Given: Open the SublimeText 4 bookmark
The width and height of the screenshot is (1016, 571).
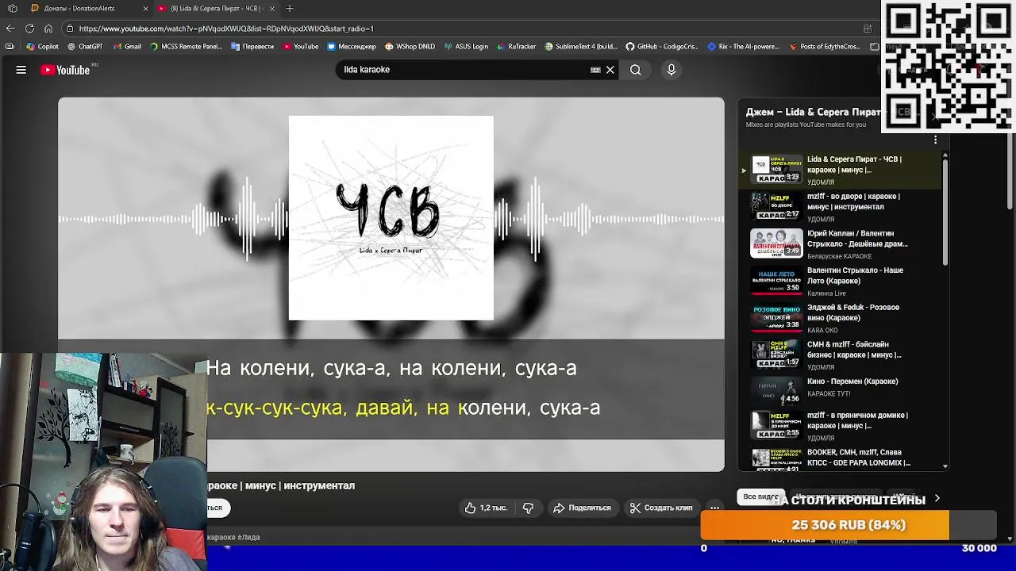Looking at the screenshot, I should tap(580, 47).
